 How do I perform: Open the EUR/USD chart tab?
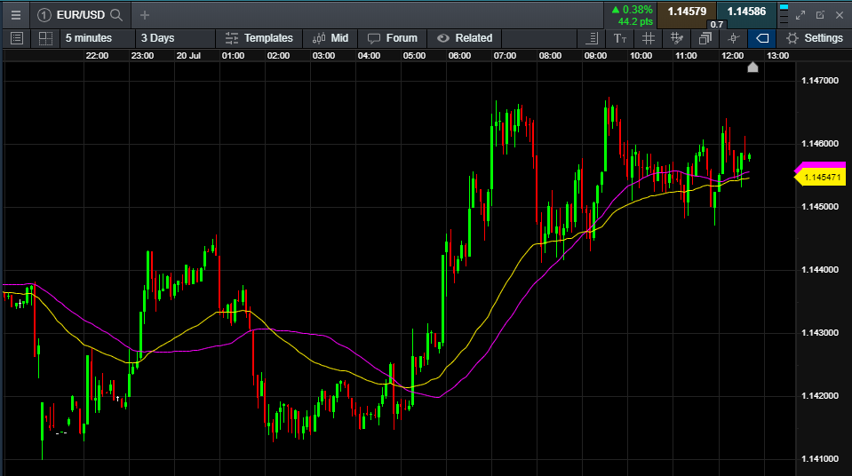coord(81,15)
